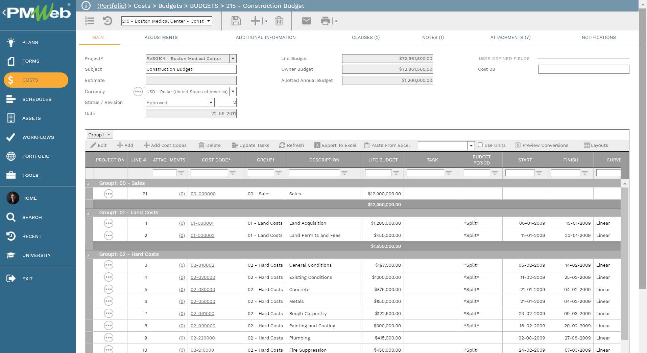Open Recent items in the sidebar
Screen dimensions: 647x353
(x=31, y=236)
